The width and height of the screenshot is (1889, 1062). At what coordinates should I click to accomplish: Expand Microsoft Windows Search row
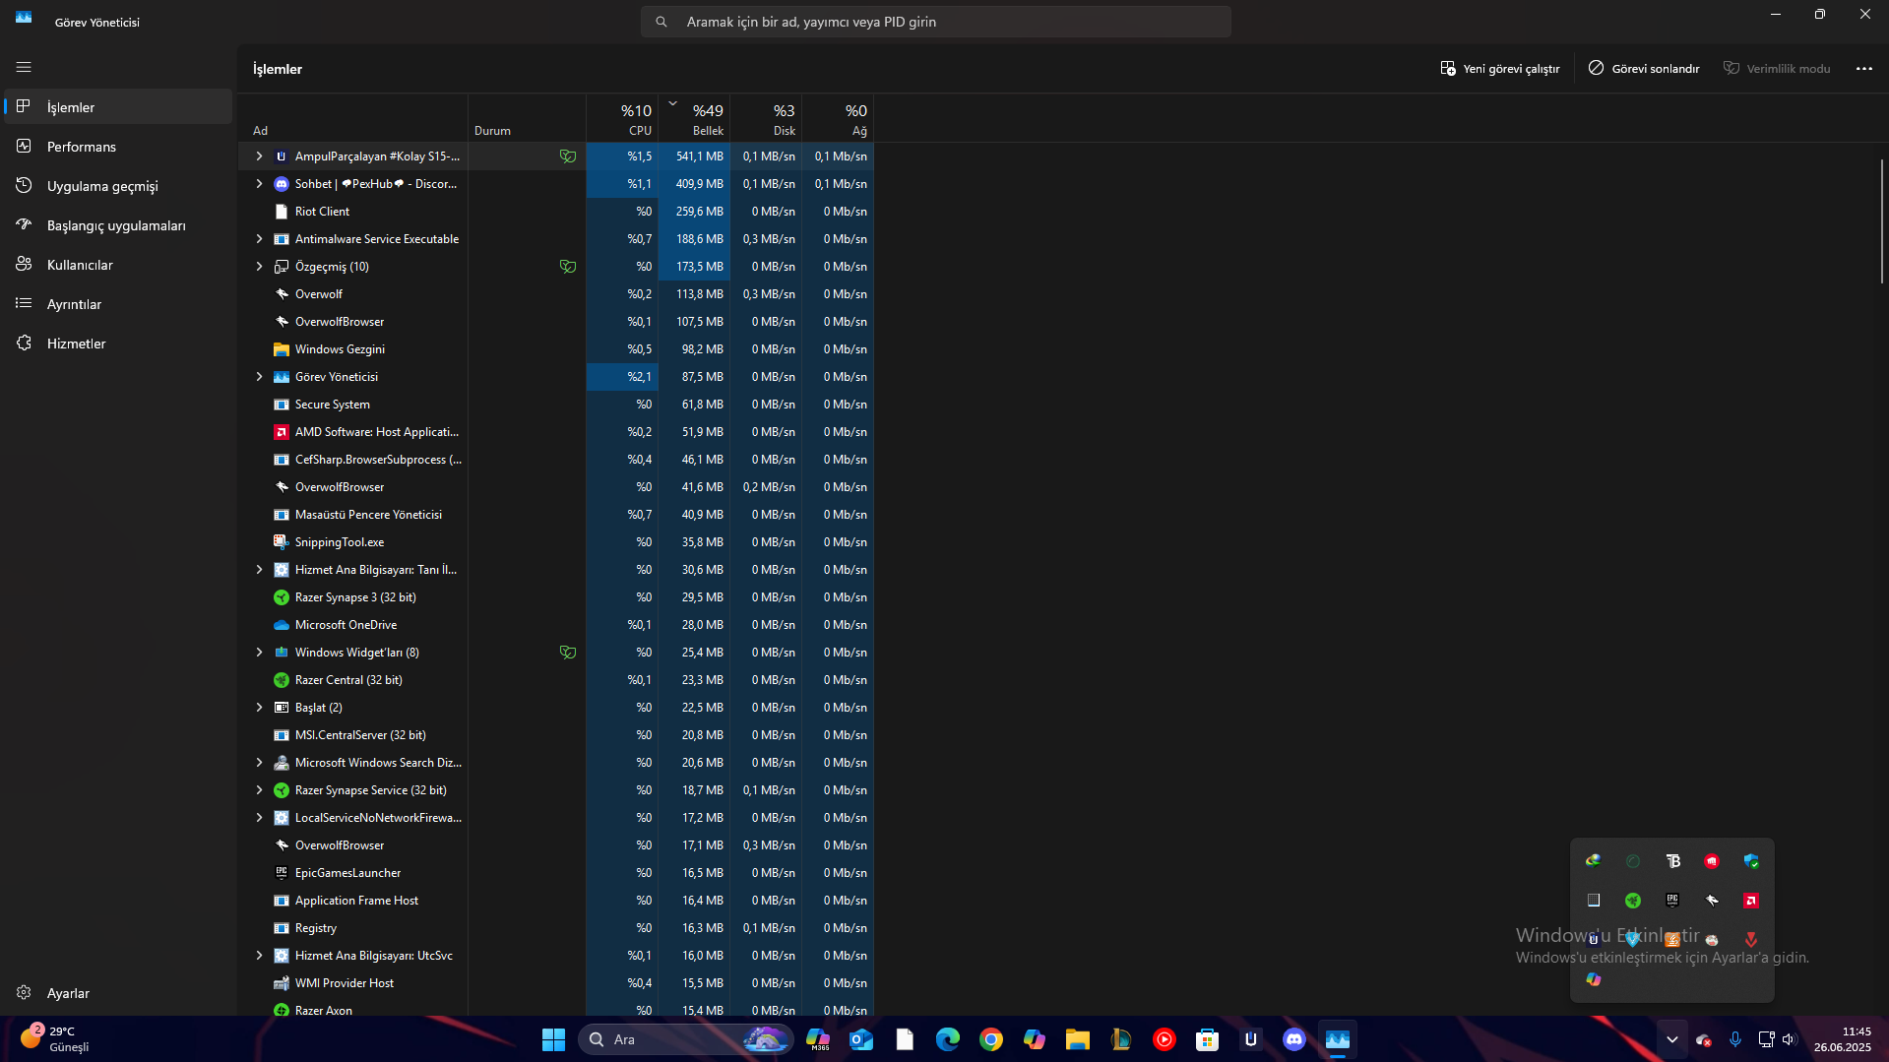pyautogui.click(x=259, y=763)
